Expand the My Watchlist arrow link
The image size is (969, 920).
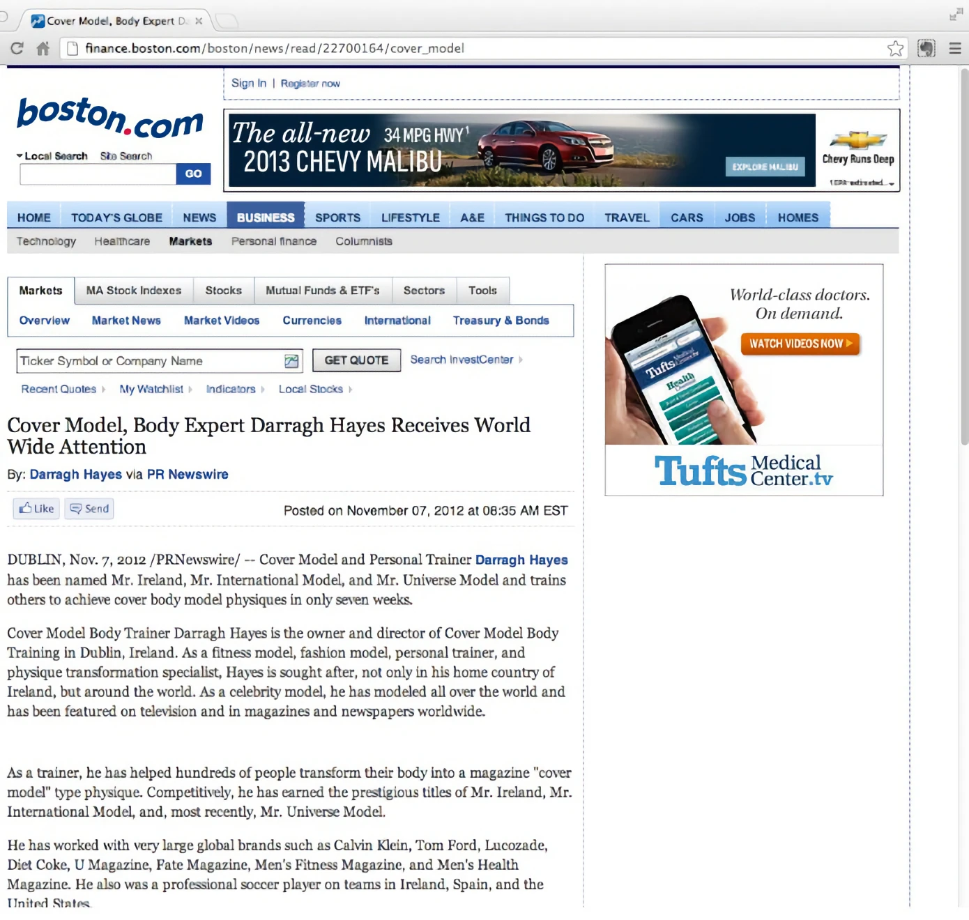pyautogui.click(x=155, y=389)
